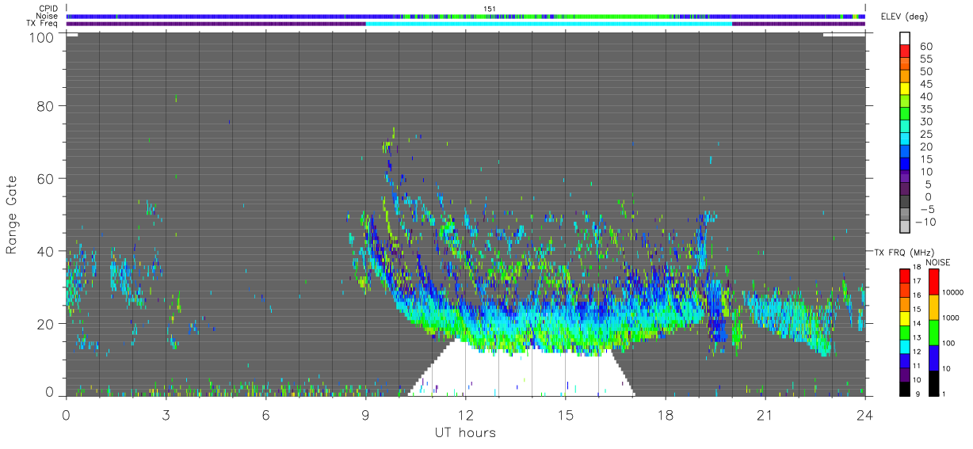973x449 pixels.
Task: Select the red segment of the NOISE legend
Action: (933, 282)
